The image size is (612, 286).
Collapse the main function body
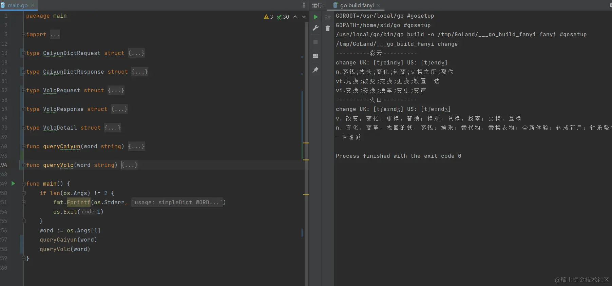click(x=23, y=184)
